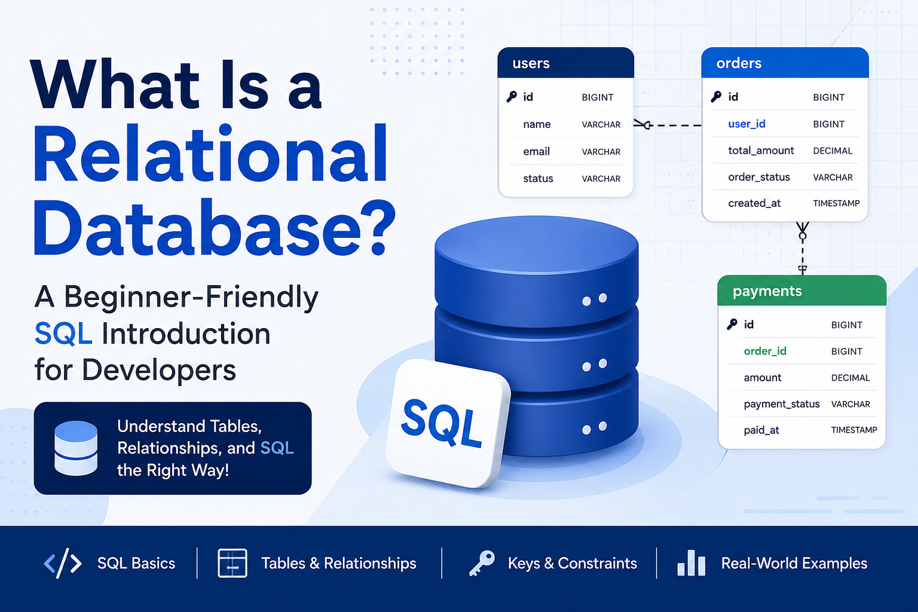Click the status column in users table

(538, 179)
